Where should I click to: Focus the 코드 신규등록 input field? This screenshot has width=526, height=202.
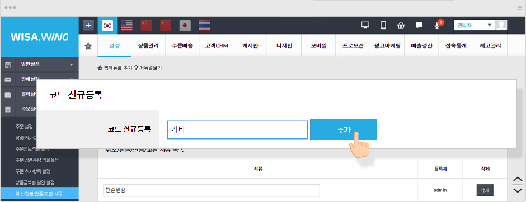pyautogui.click(x=237, y=130)
